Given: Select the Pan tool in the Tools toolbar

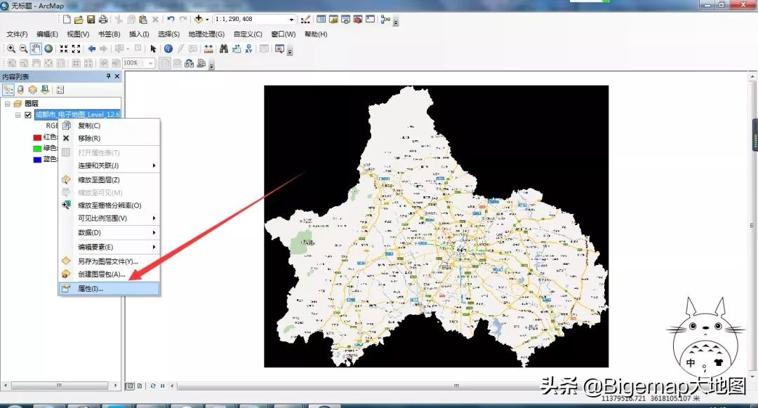Looking at the screenshot, I should point(36,49).
